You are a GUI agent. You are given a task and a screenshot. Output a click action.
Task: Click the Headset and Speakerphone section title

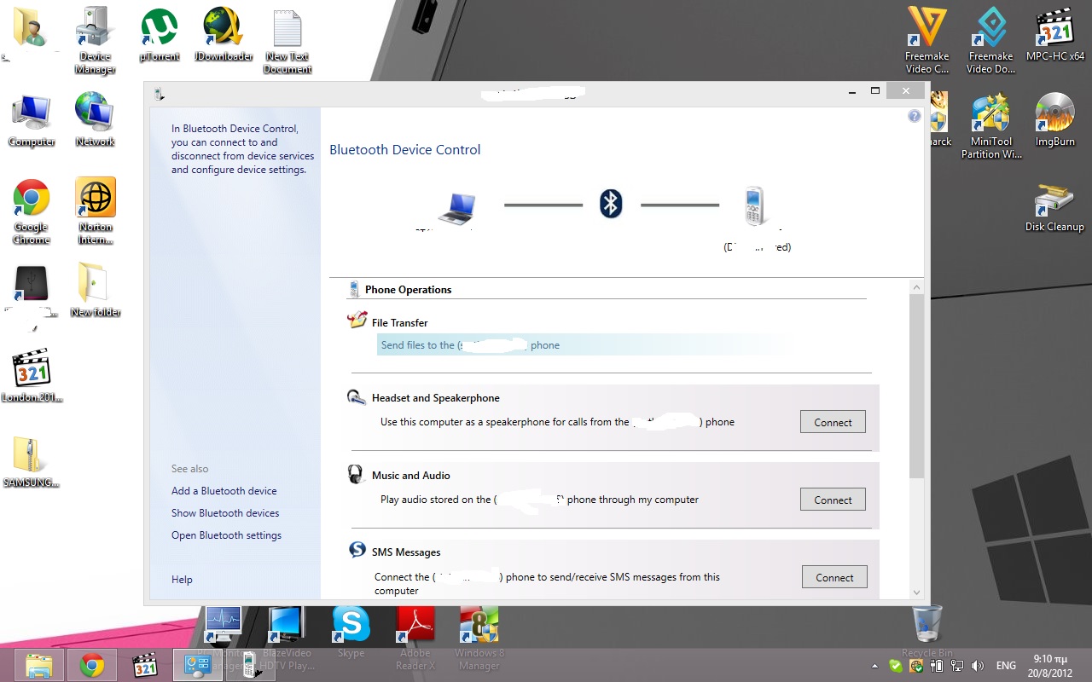[436, 398]
